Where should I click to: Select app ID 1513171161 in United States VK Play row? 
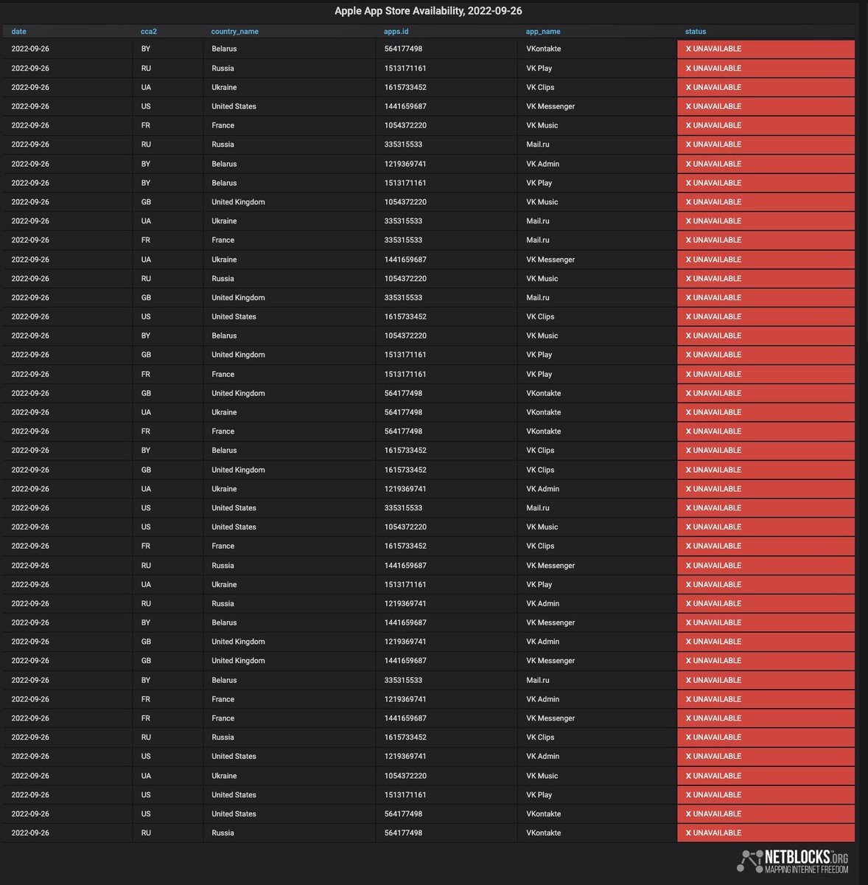pos(405,795)
